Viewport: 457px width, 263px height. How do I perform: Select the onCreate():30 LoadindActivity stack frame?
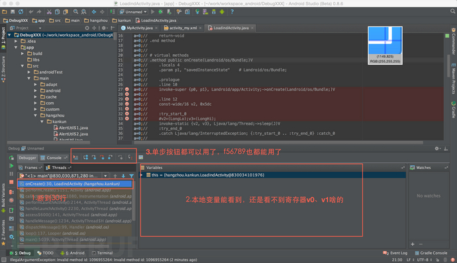coord(76,184)
